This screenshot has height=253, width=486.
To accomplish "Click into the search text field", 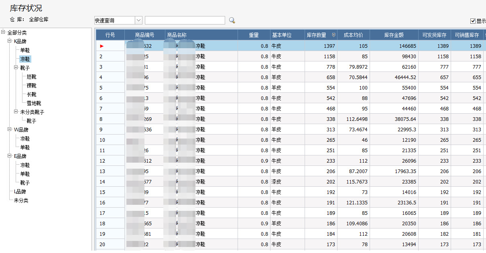I will tap(185, 20).
